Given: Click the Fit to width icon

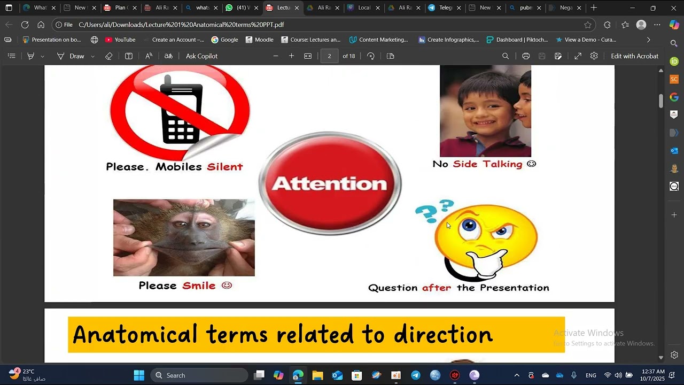Looking at the screenshot, I should click(308, 56).
